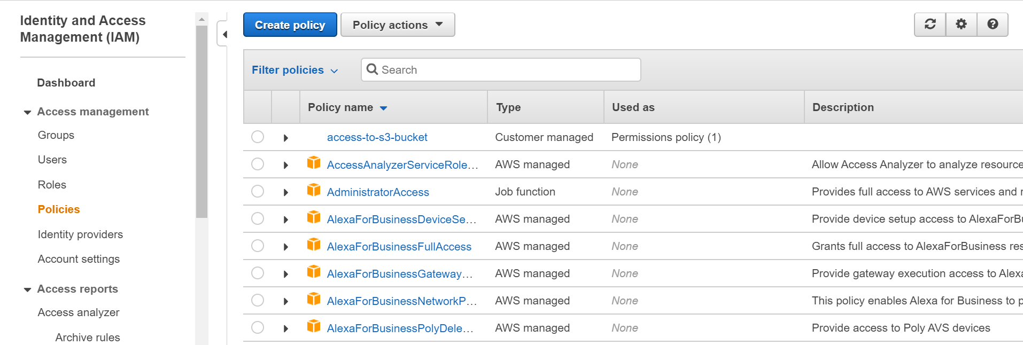The height and width of the screenshot is (345, 1023).
Task: Open Identity providers in the sidebar
Action: coord(80,234)
